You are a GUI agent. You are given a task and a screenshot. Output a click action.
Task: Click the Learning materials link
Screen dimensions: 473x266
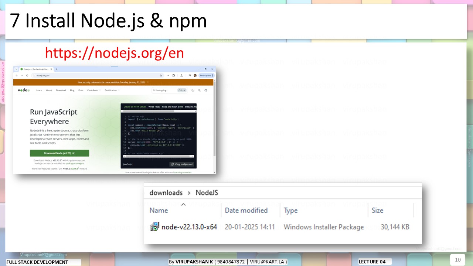[182, 173]
